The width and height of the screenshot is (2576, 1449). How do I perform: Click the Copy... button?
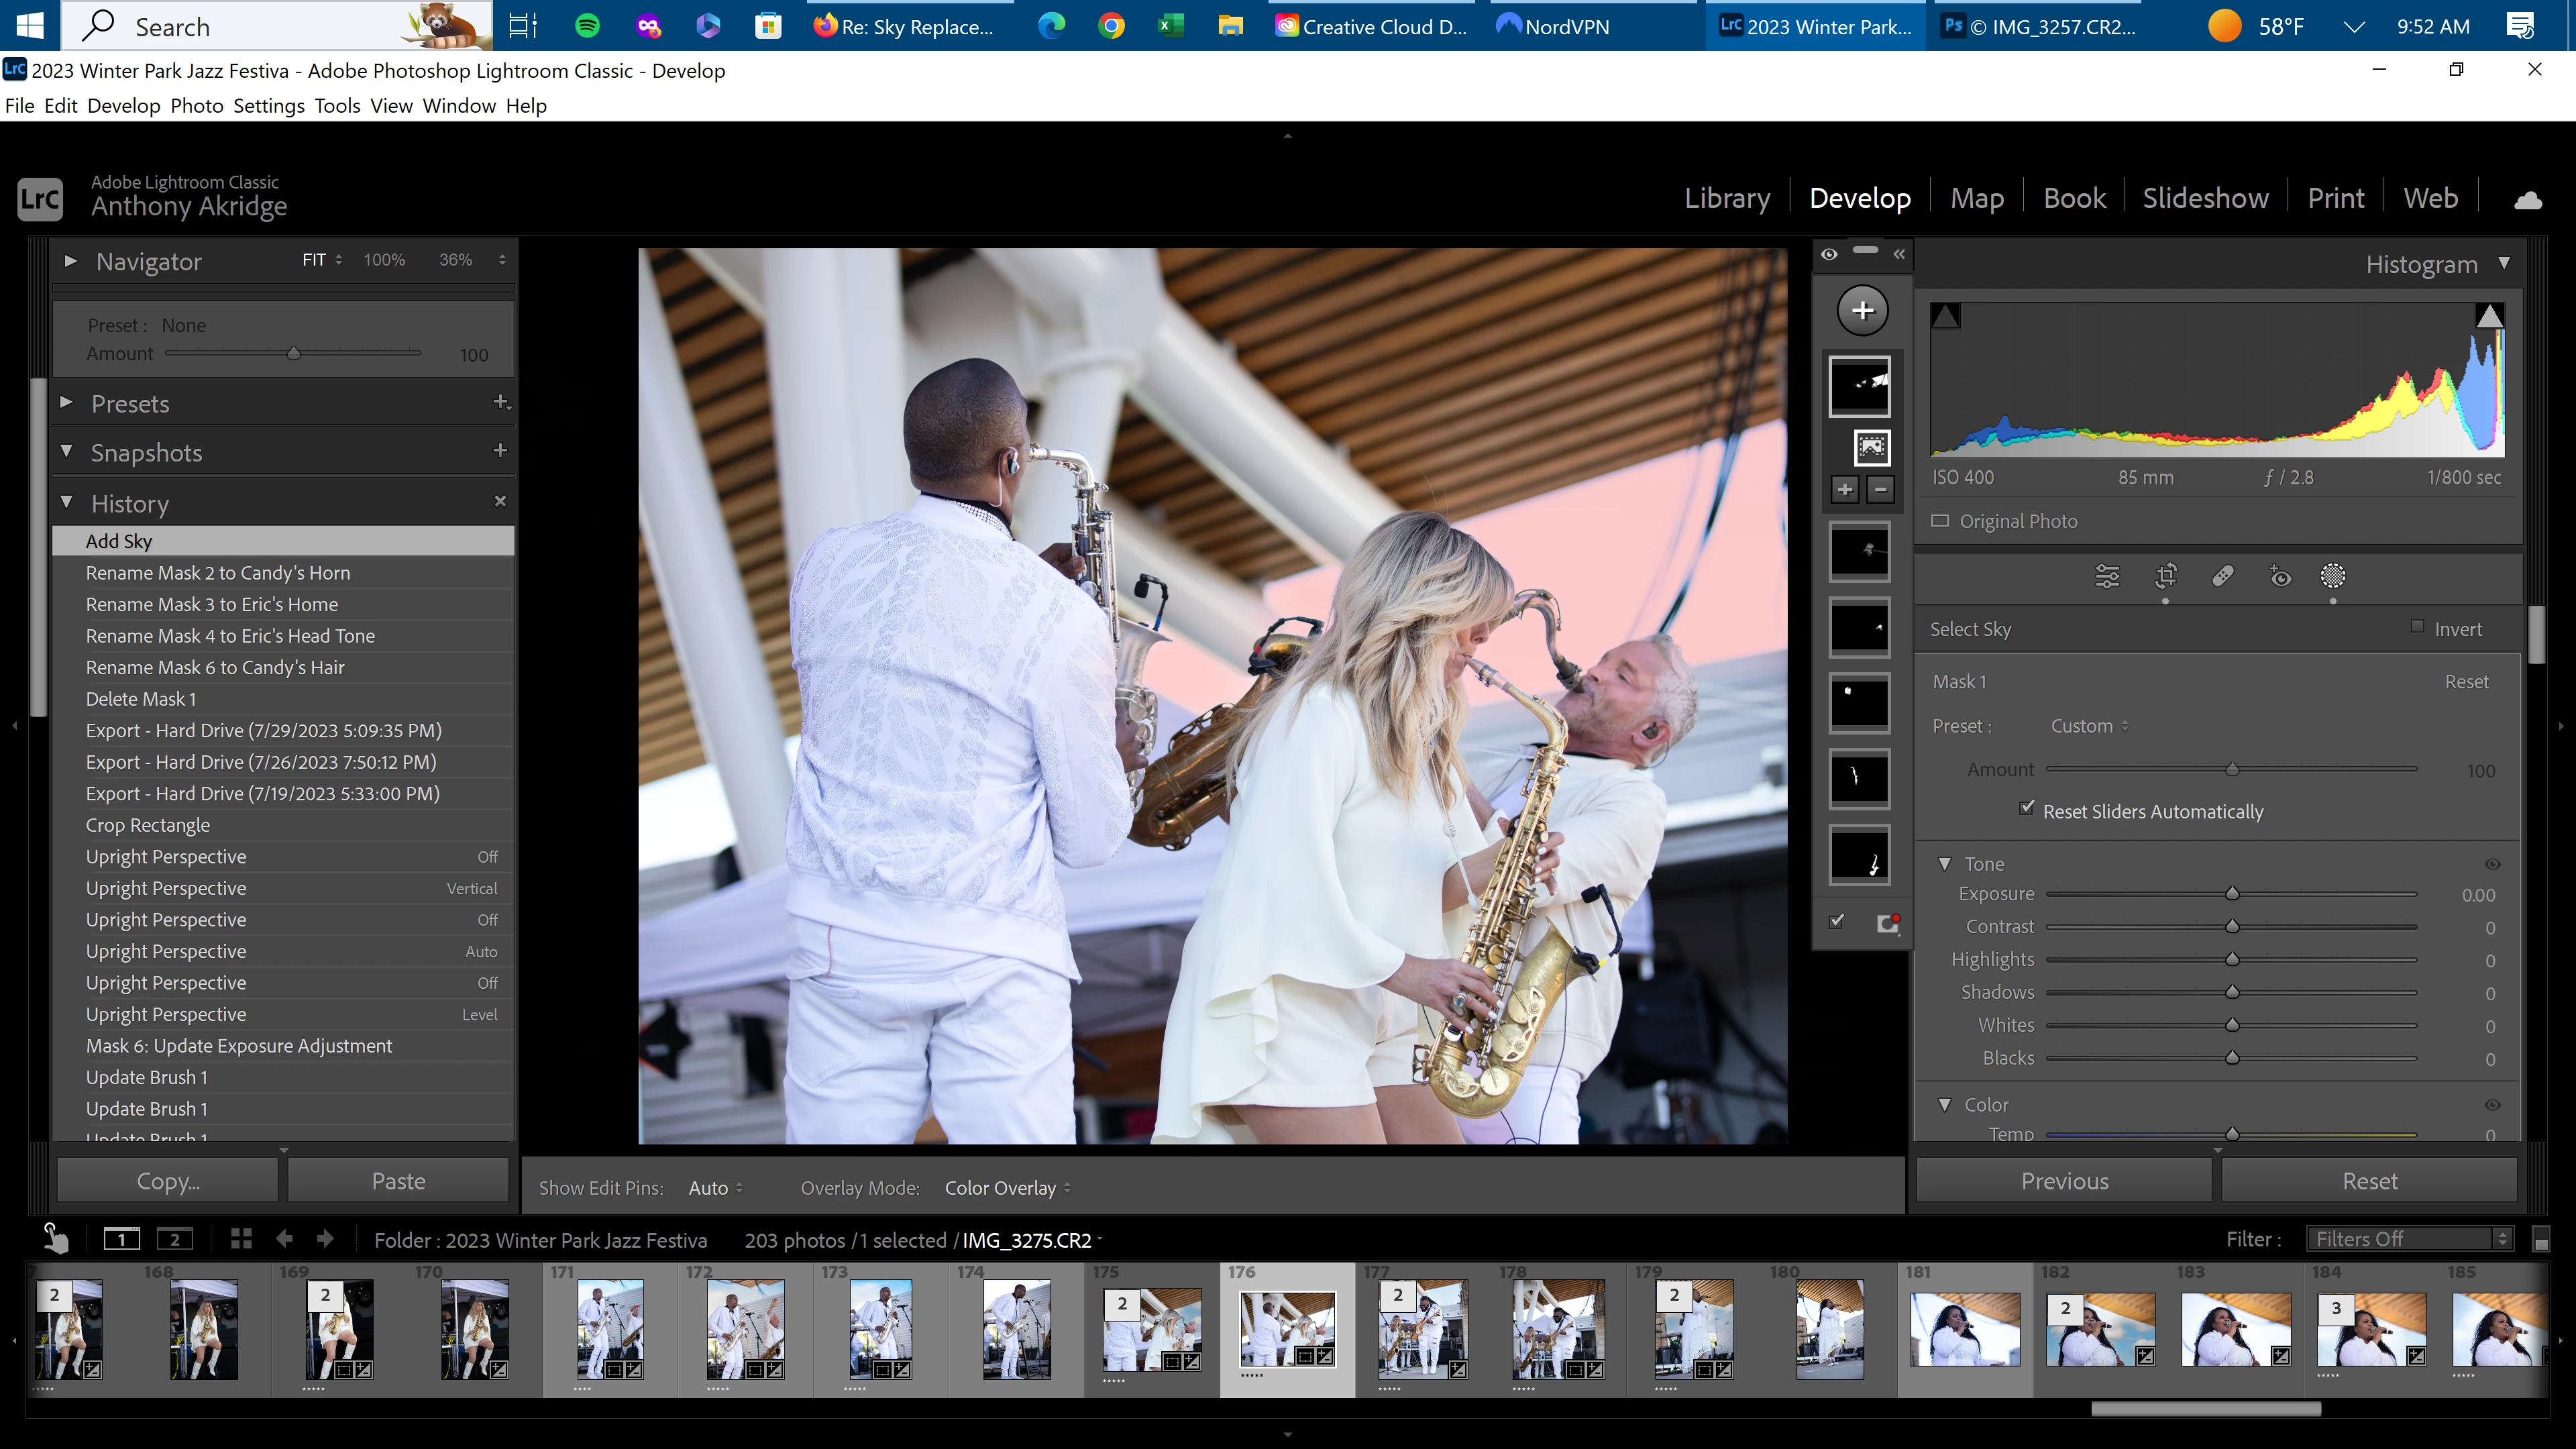tap(168, 1181)
